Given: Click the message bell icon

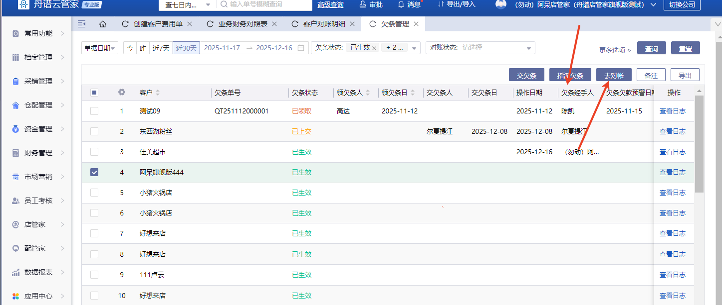Looking at the screenshot, I should pyautogui.click(x=401, y=4).
